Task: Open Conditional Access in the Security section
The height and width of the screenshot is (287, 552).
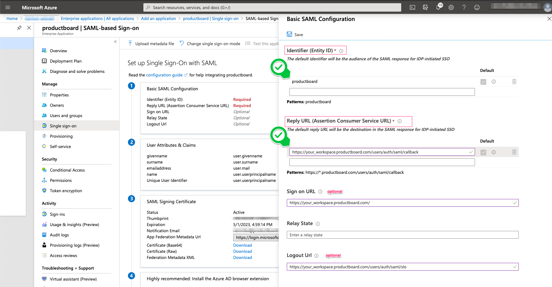Action: (x=67, y=170)
